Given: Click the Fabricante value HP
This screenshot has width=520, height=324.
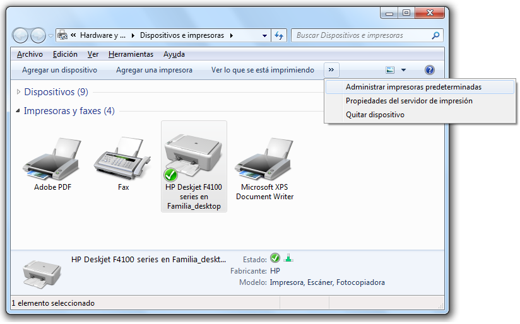Looking at the screenshot, I should (275, 271).
